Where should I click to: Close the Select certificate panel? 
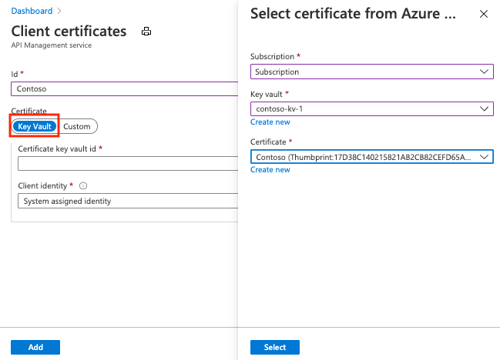coord(484,14)
